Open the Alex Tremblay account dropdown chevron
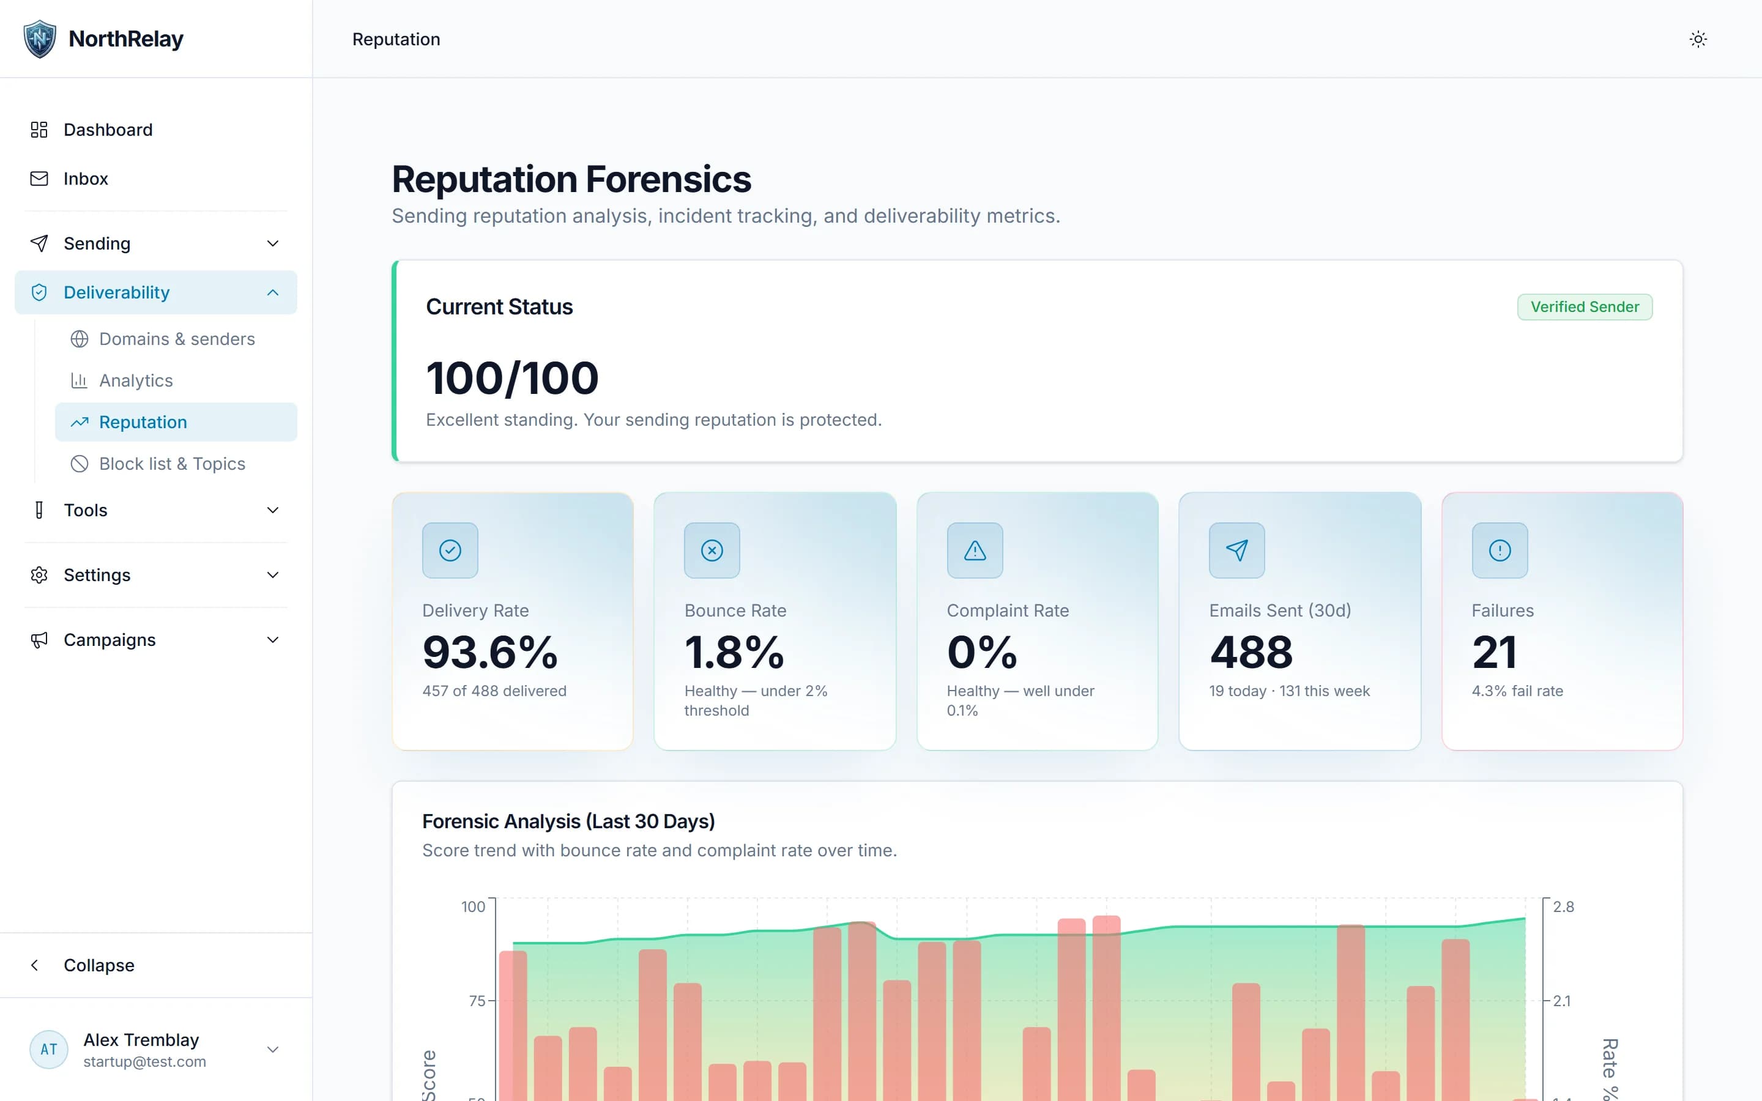Viewport: 1762px width, 1101px height. [273, 1049]
